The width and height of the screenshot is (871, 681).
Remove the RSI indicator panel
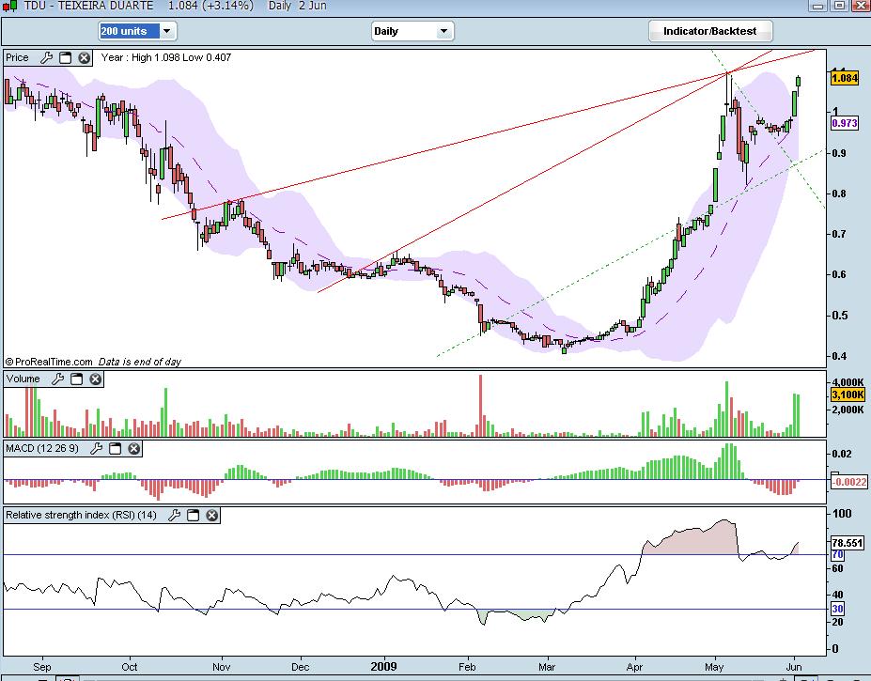pyautogui.click(x=211, y=516)
